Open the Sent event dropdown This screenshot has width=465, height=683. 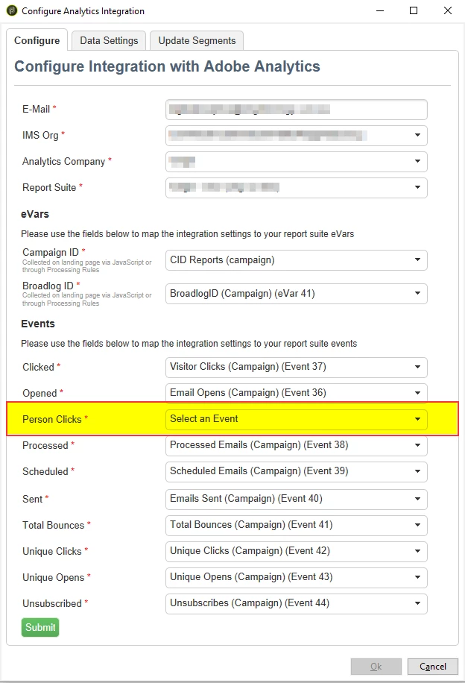[x=296, y=499]
